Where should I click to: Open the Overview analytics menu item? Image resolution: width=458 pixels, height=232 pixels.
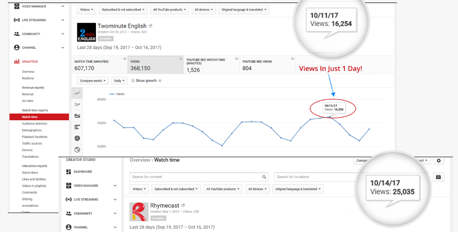[28, 72]
